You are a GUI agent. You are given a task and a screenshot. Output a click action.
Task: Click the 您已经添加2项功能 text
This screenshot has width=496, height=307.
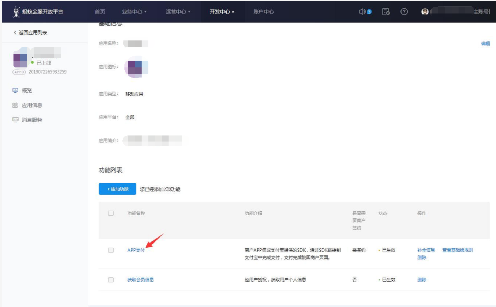(x=160, y=189)
